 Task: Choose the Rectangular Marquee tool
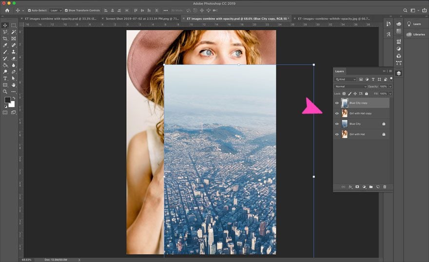14,25
